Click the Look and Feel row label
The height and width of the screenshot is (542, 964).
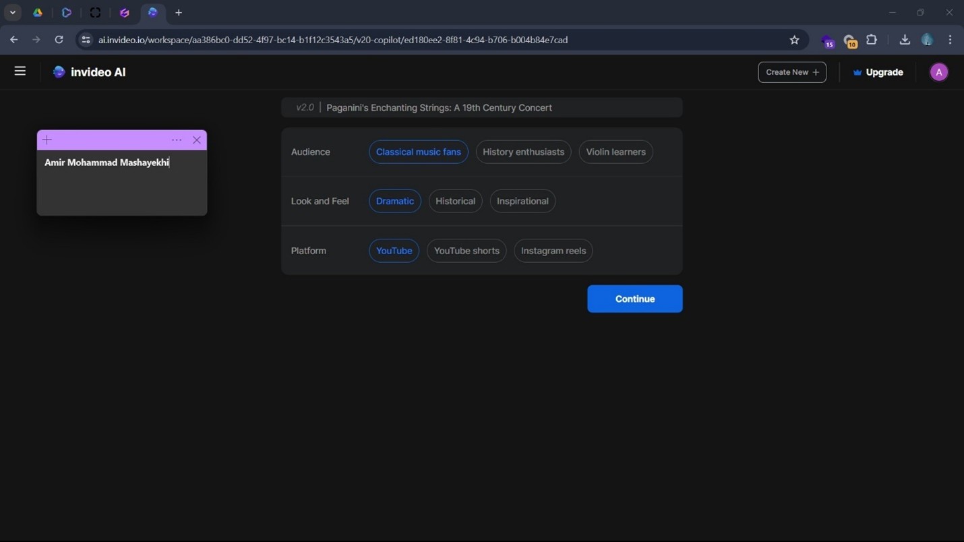point(320,201)
